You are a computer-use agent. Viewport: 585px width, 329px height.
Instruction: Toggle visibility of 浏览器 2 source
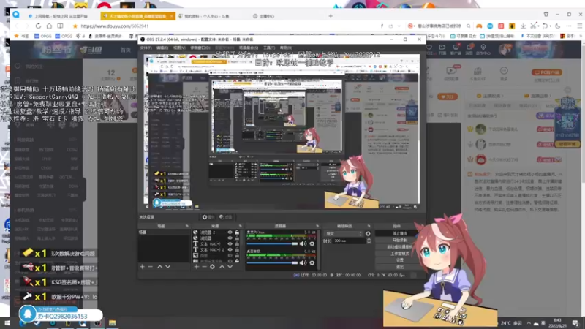[230, 232]
